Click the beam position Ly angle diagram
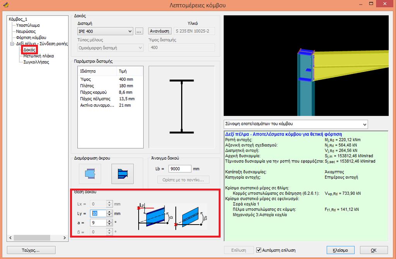This screenshot has height=259, width=396. (154, 216)
